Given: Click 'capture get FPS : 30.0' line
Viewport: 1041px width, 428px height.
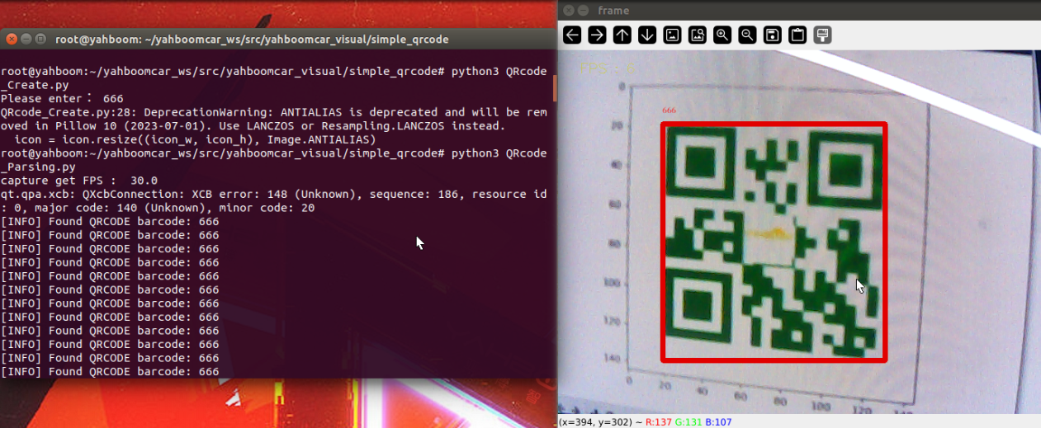Looking at the screenshot, I should coord(79,181).
